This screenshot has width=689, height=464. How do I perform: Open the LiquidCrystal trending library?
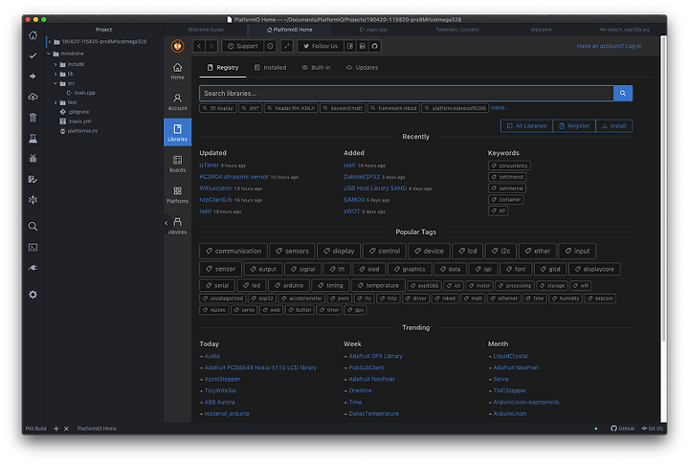point(511,356)
